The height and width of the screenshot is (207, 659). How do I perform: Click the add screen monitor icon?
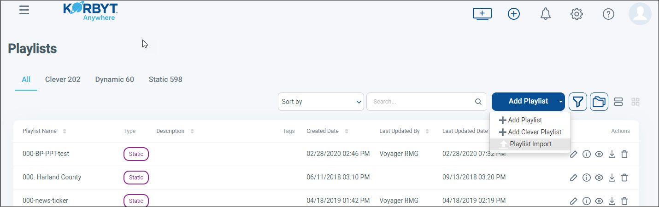pyautogui.click(x=482, y=14)
